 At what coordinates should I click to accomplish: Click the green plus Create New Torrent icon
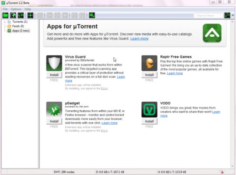click(x=30, y=15)
